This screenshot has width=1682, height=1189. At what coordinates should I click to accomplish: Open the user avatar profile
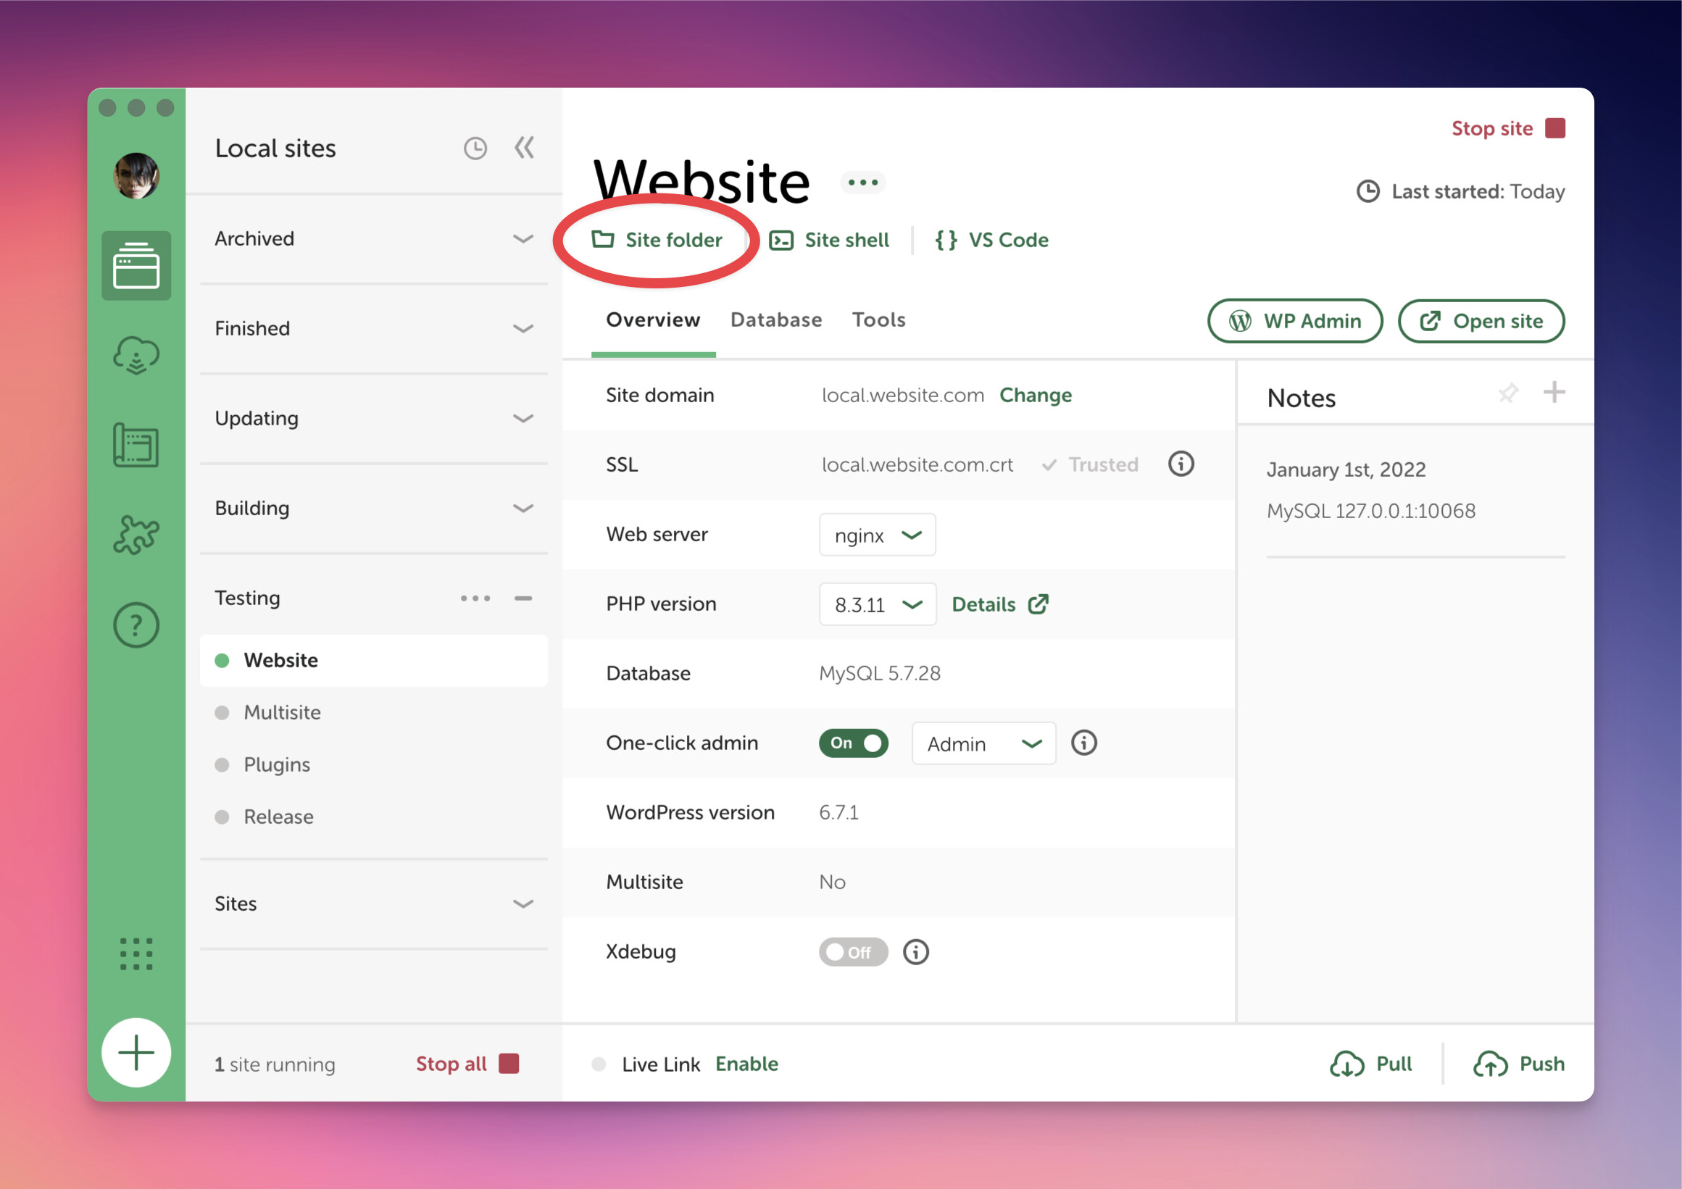(136, 176)
